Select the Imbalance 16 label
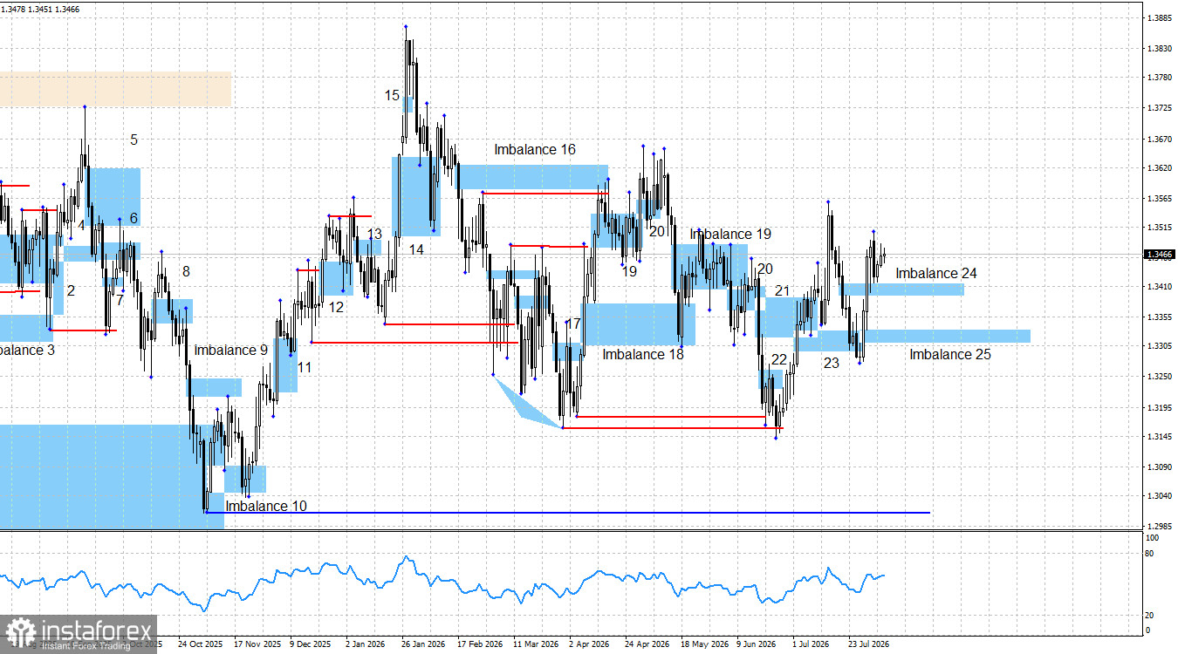This screenshot has width=1178, height=654. (x=535, y=150)
